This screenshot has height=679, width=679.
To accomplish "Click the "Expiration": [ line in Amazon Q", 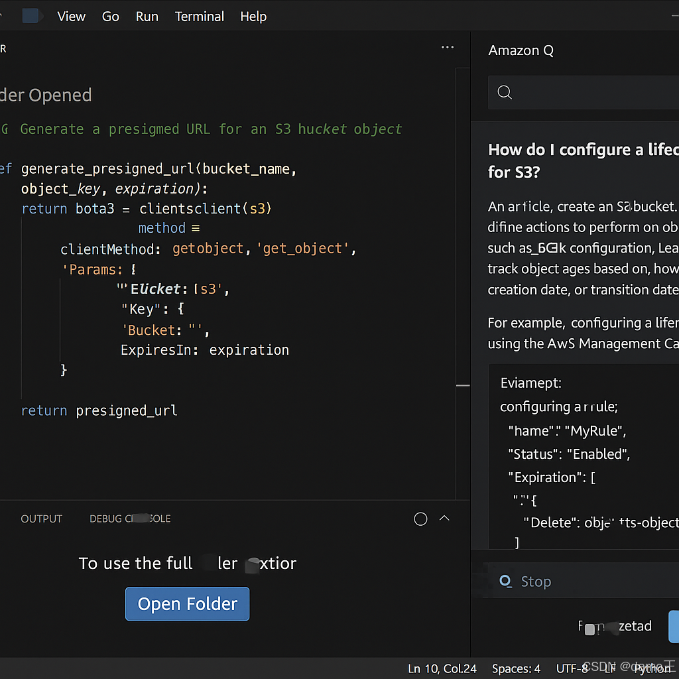I will (552, 477).
